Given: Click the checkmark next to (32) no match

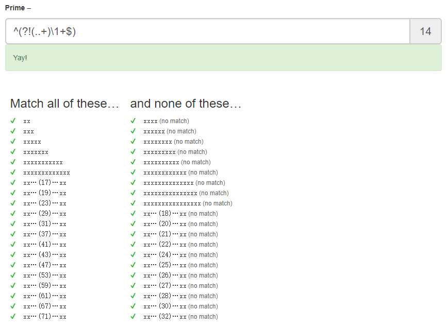Looking at the screenshot, I should click(x=133, y=316).
